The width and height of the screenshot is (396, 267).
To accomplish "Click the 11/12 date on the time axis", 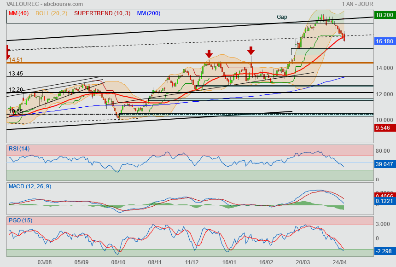I will pyautogui.click(x=192, y=262).
